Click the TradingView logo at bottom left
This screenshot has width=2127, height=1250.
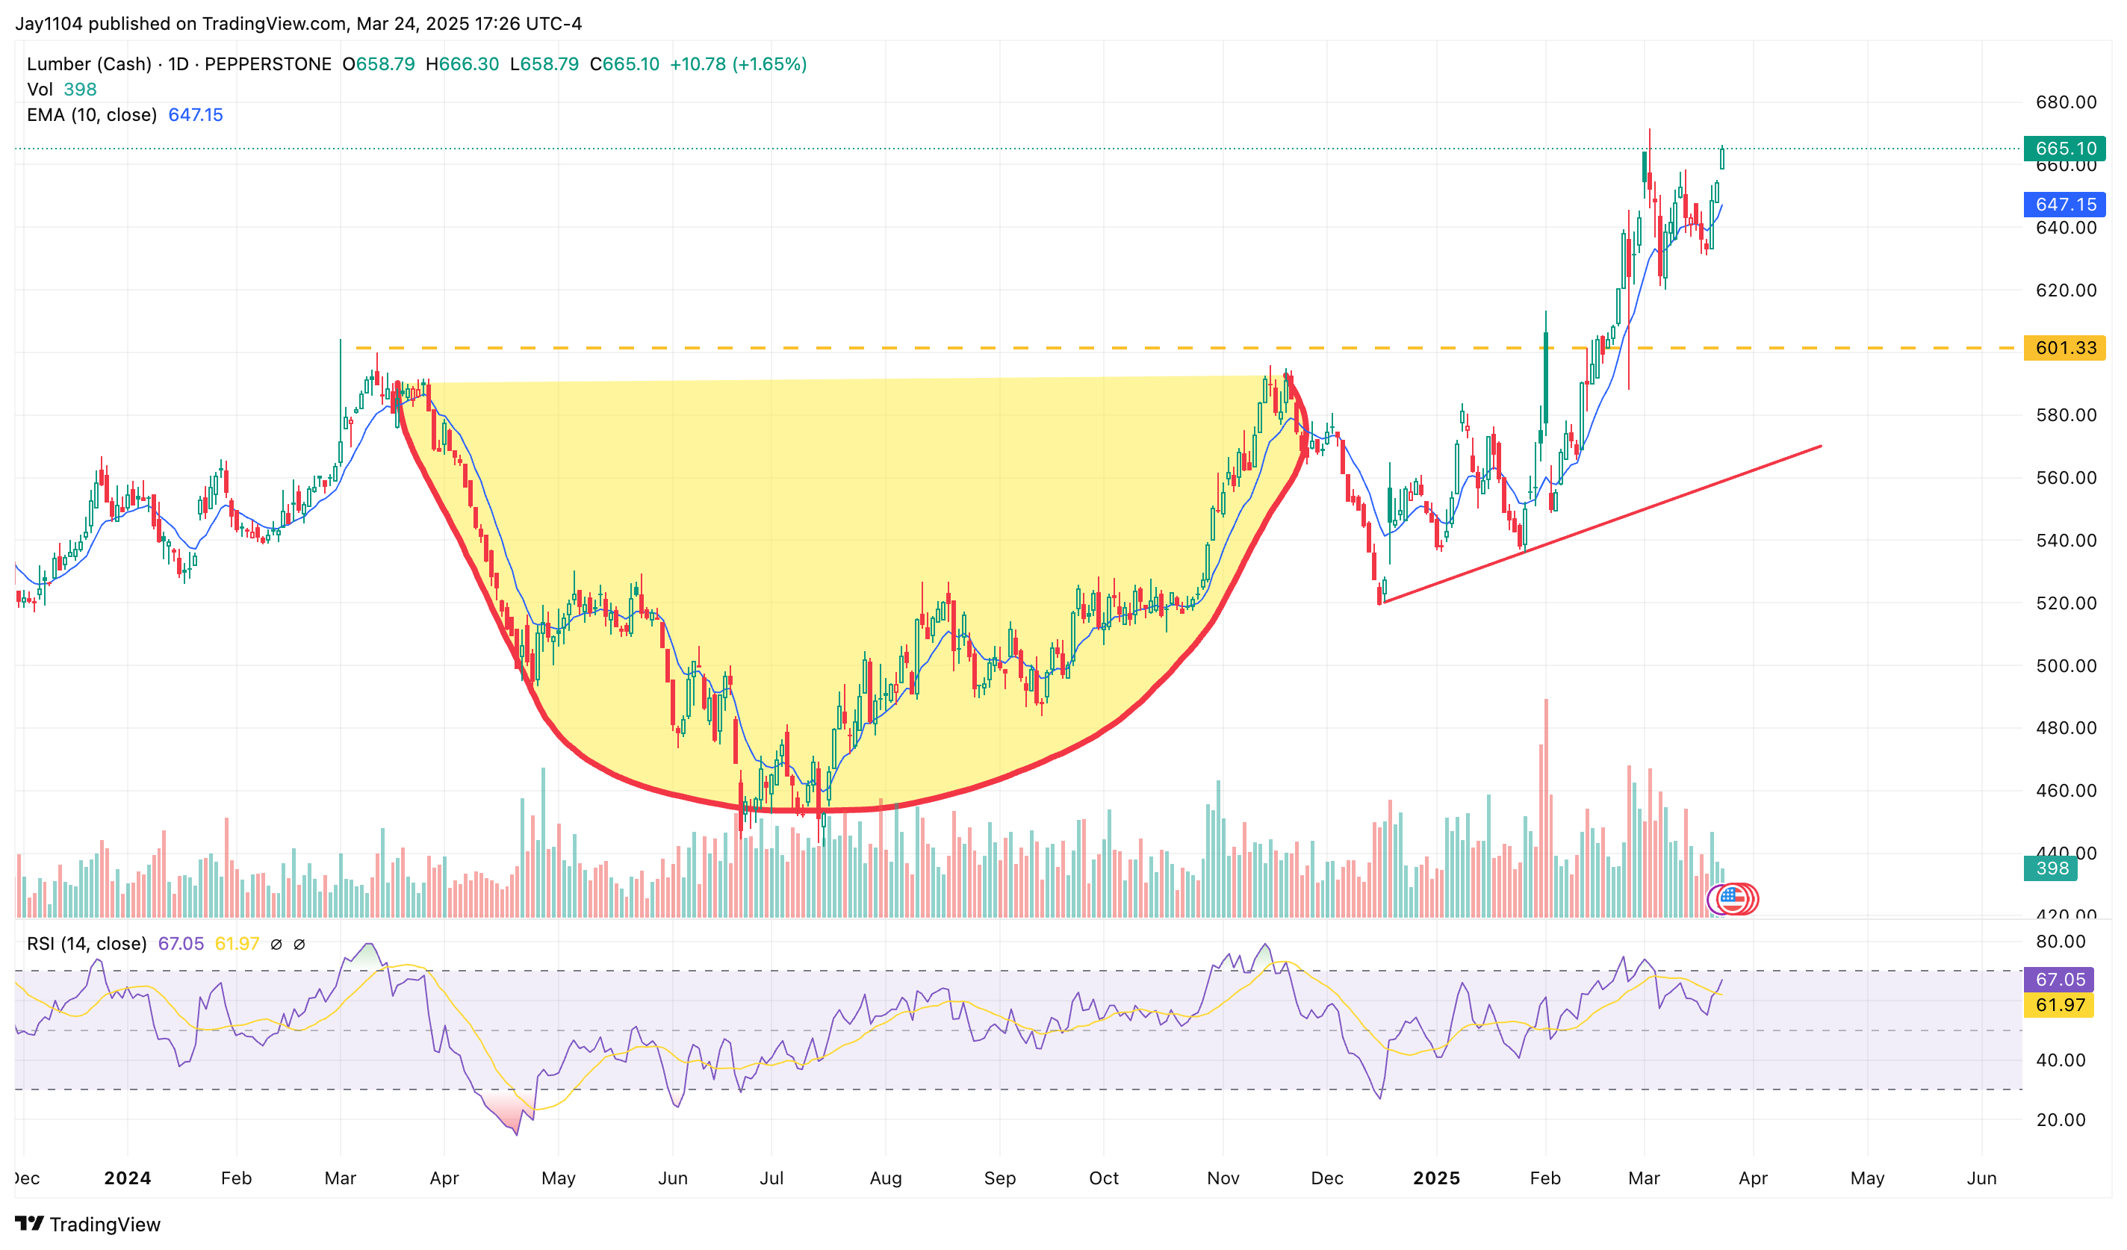point(88,1224)
